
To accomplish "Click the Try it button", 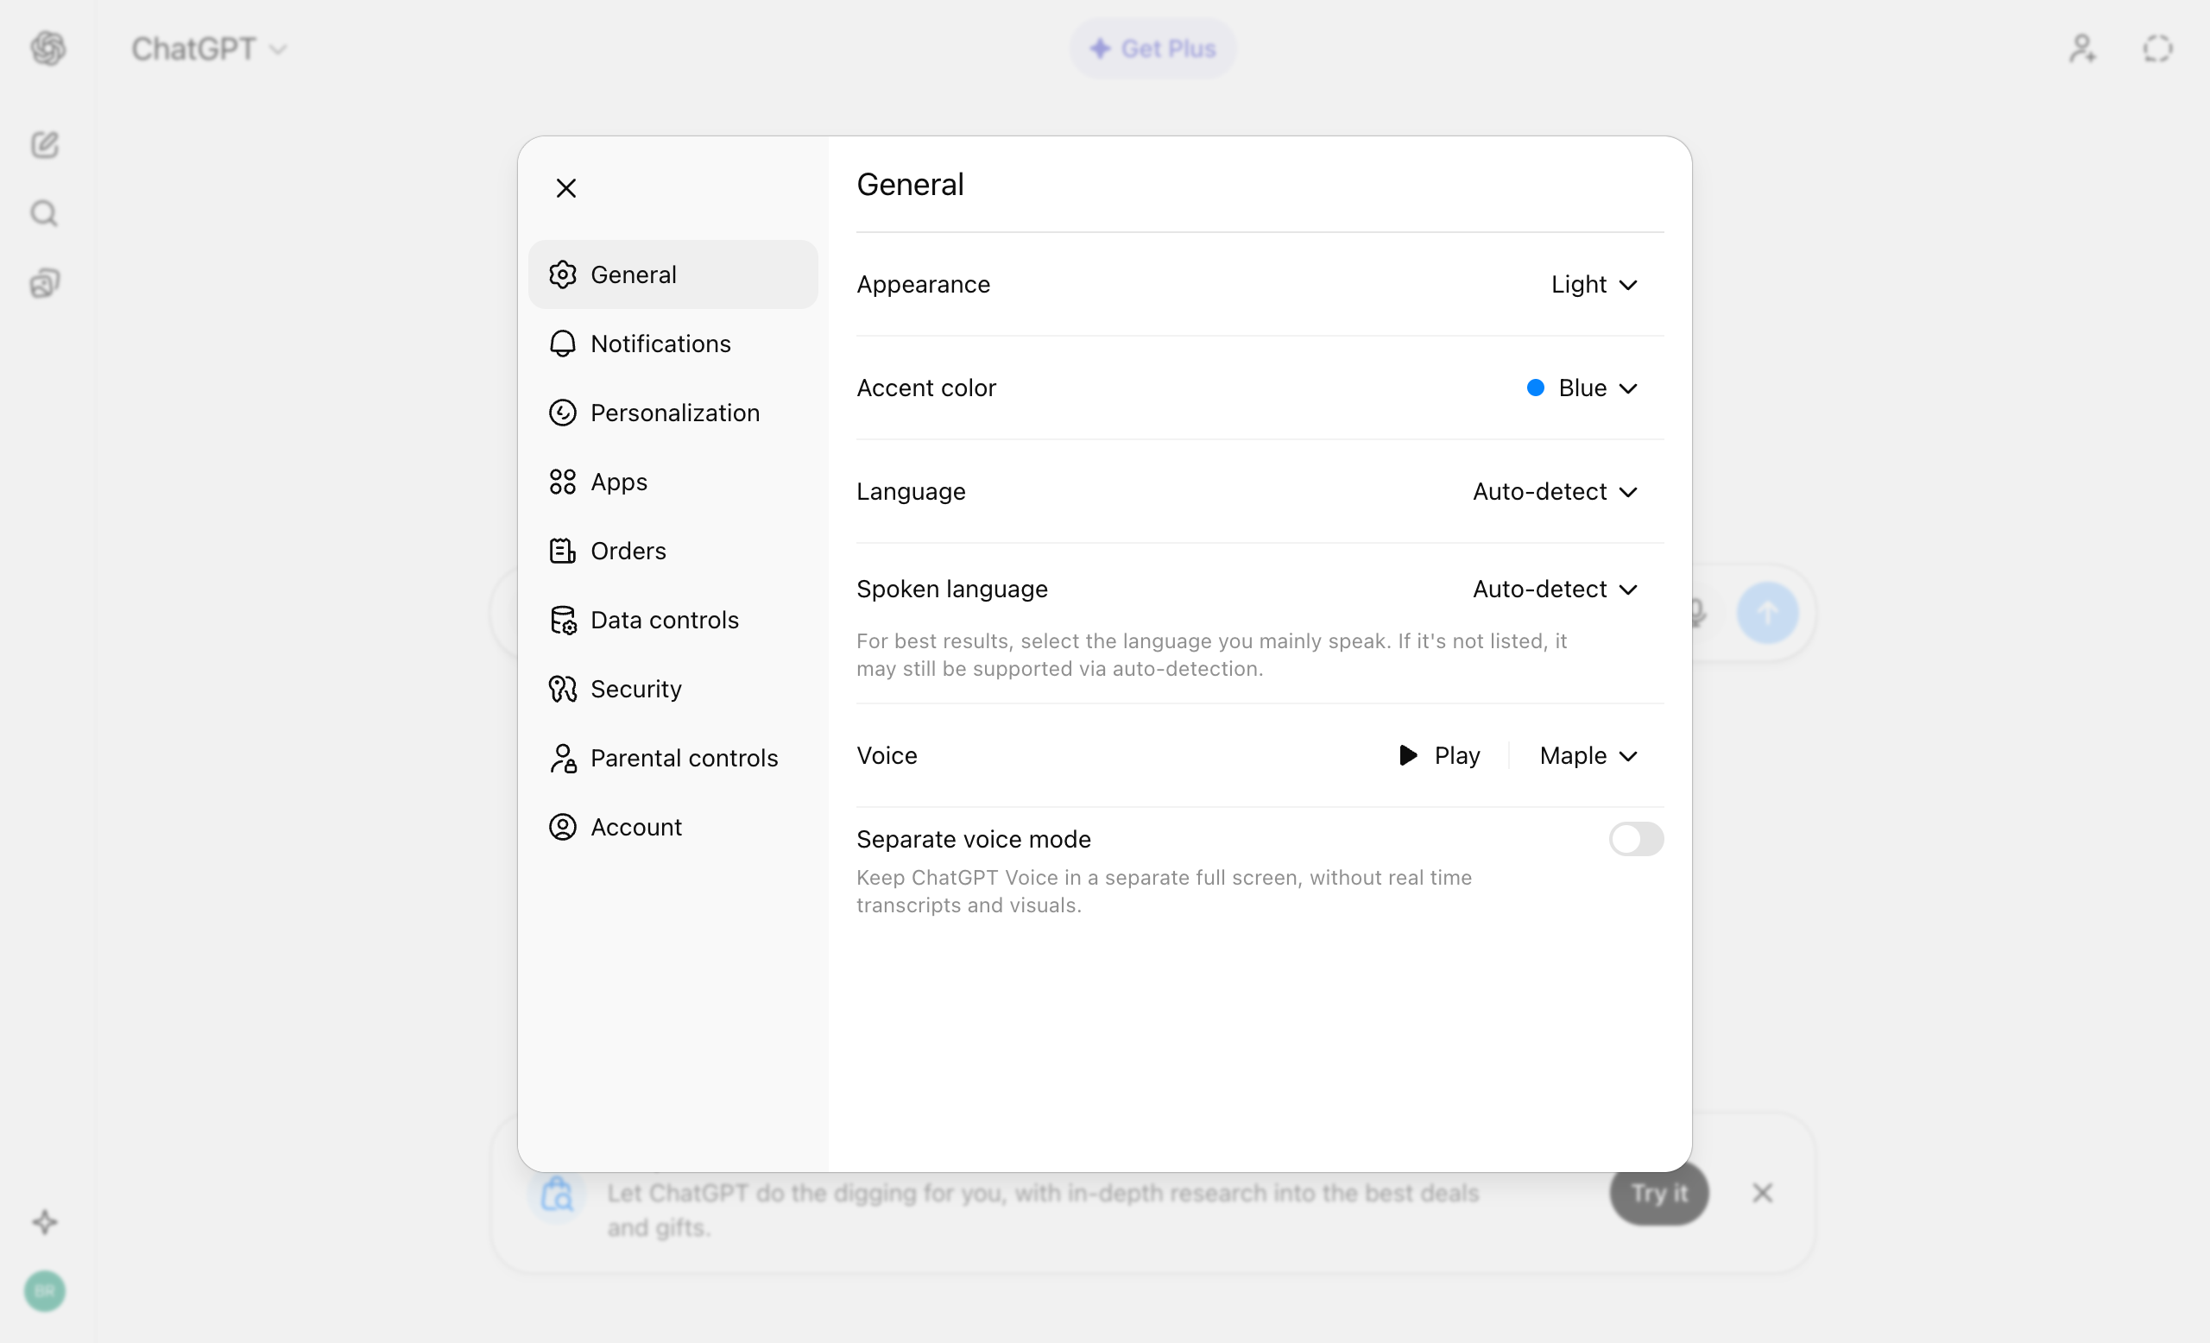I will coord(1659,1194).
